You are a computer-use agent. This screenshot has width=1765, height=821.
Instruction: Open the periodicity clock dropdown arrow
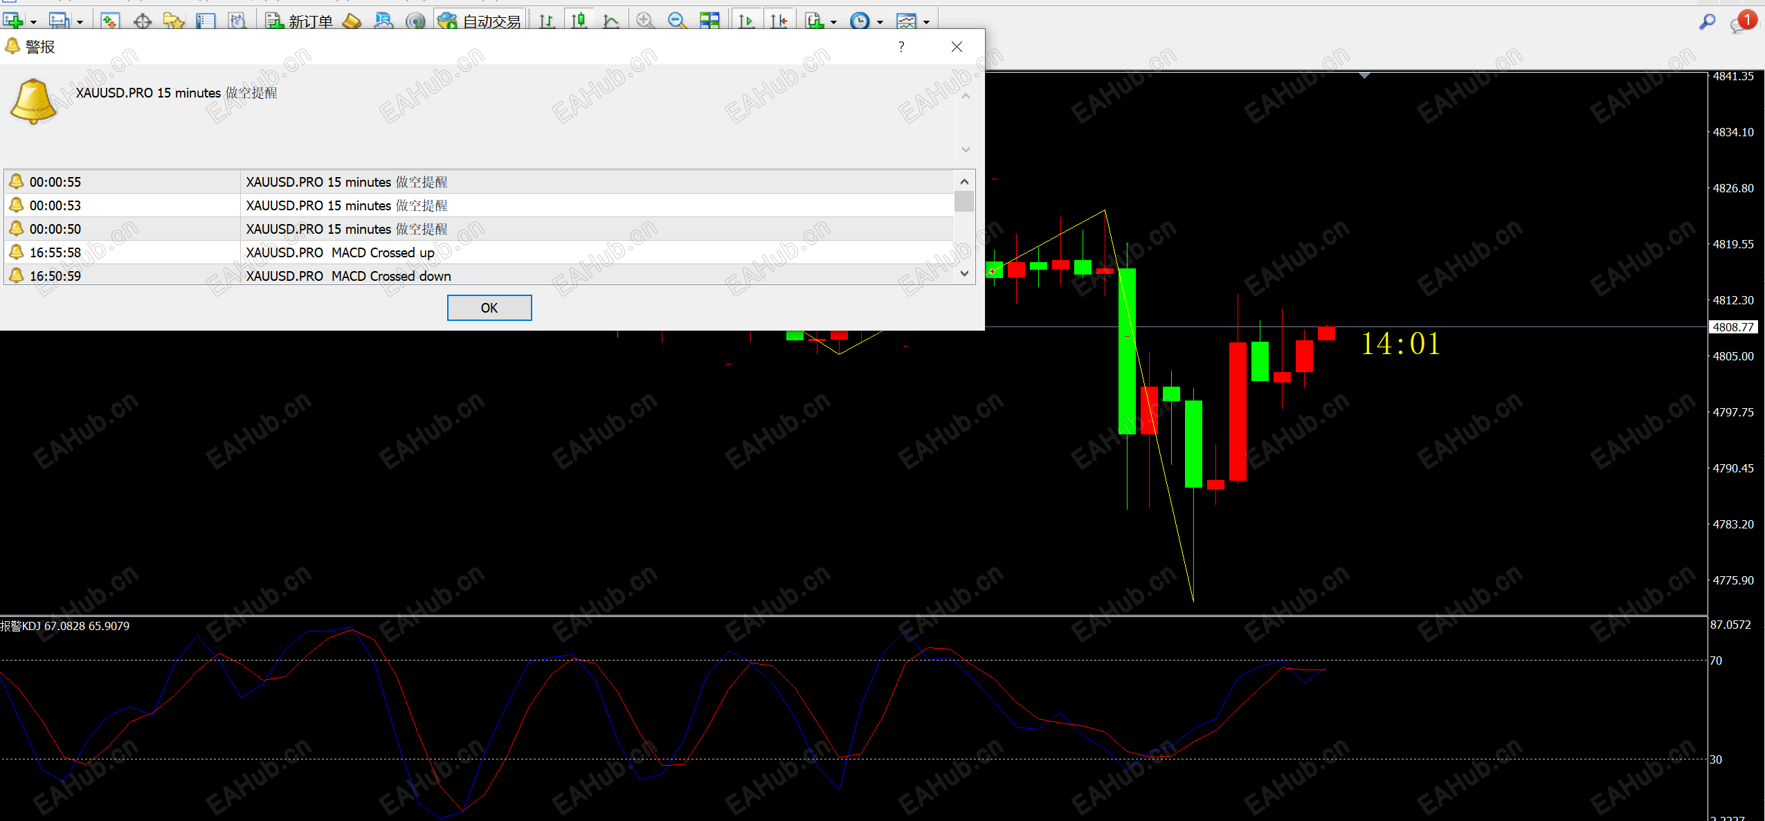[x=880, y=22]
